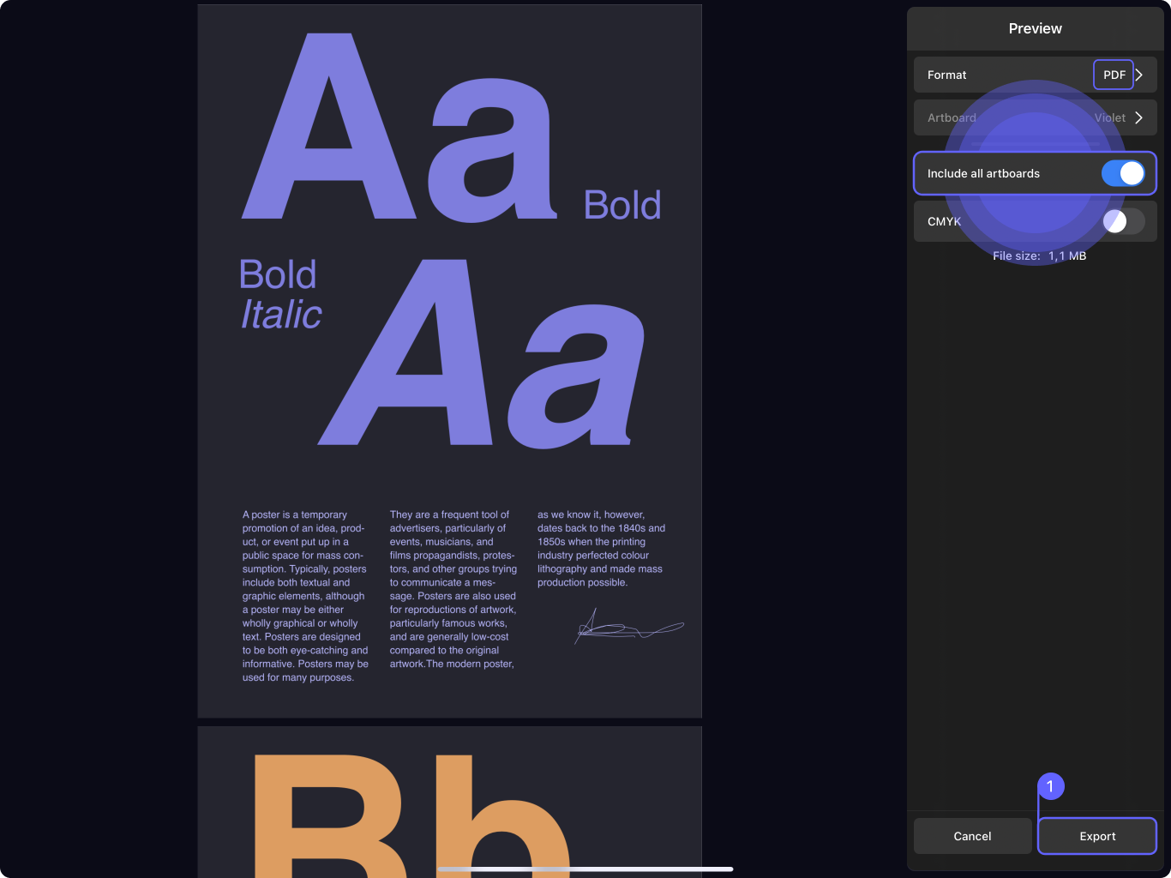Click the signature on the poster

629,627
